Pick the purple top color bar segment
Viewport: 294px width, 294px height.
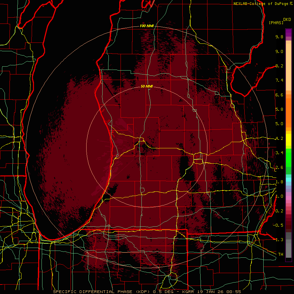coord(288,33)
